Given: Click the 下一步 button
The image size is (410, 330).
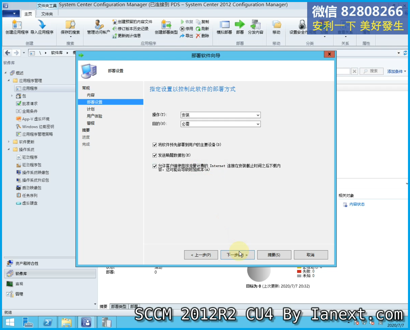Looking at the screenshot, I should tap(237, 255).
